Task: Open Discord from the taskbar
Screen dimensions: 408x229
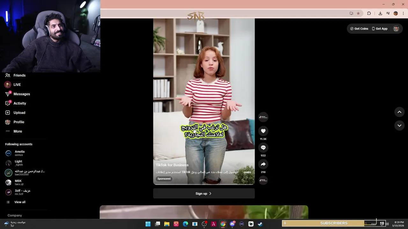Action: click(232, 224)
